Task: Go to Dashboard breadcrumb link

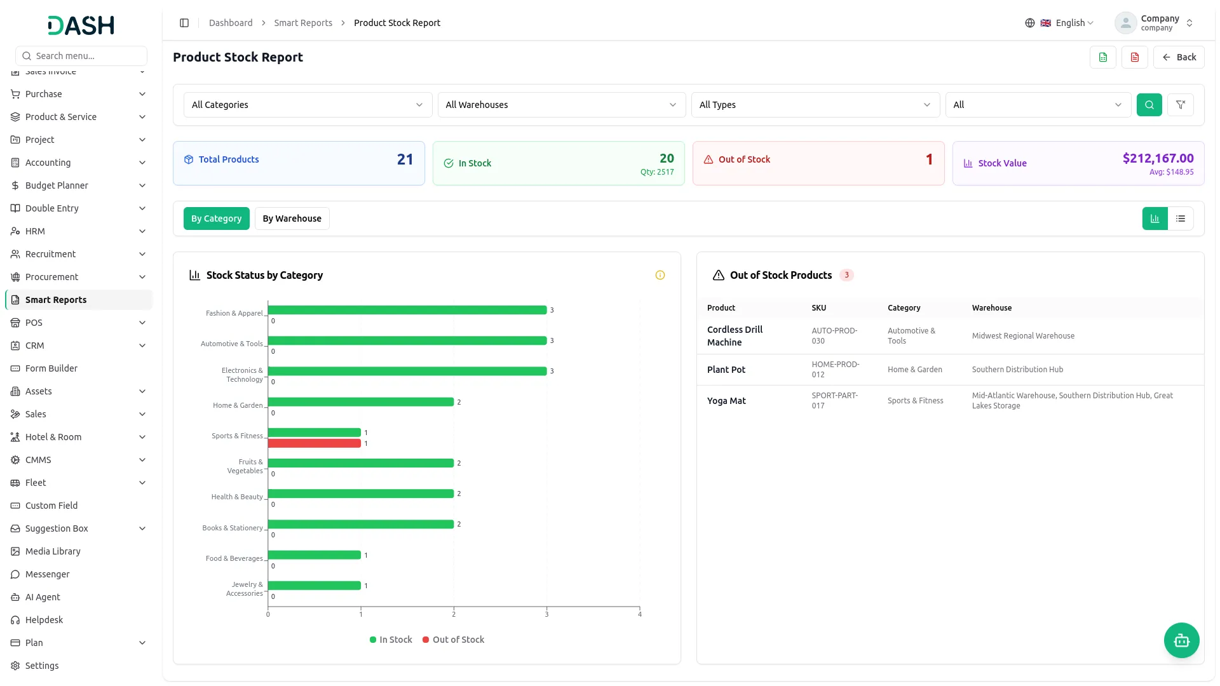Action: 231,23
